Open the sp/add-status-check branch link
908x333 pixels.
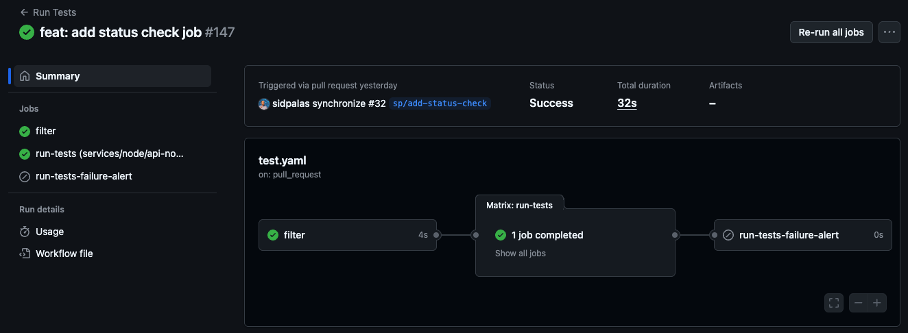point(440,103)
